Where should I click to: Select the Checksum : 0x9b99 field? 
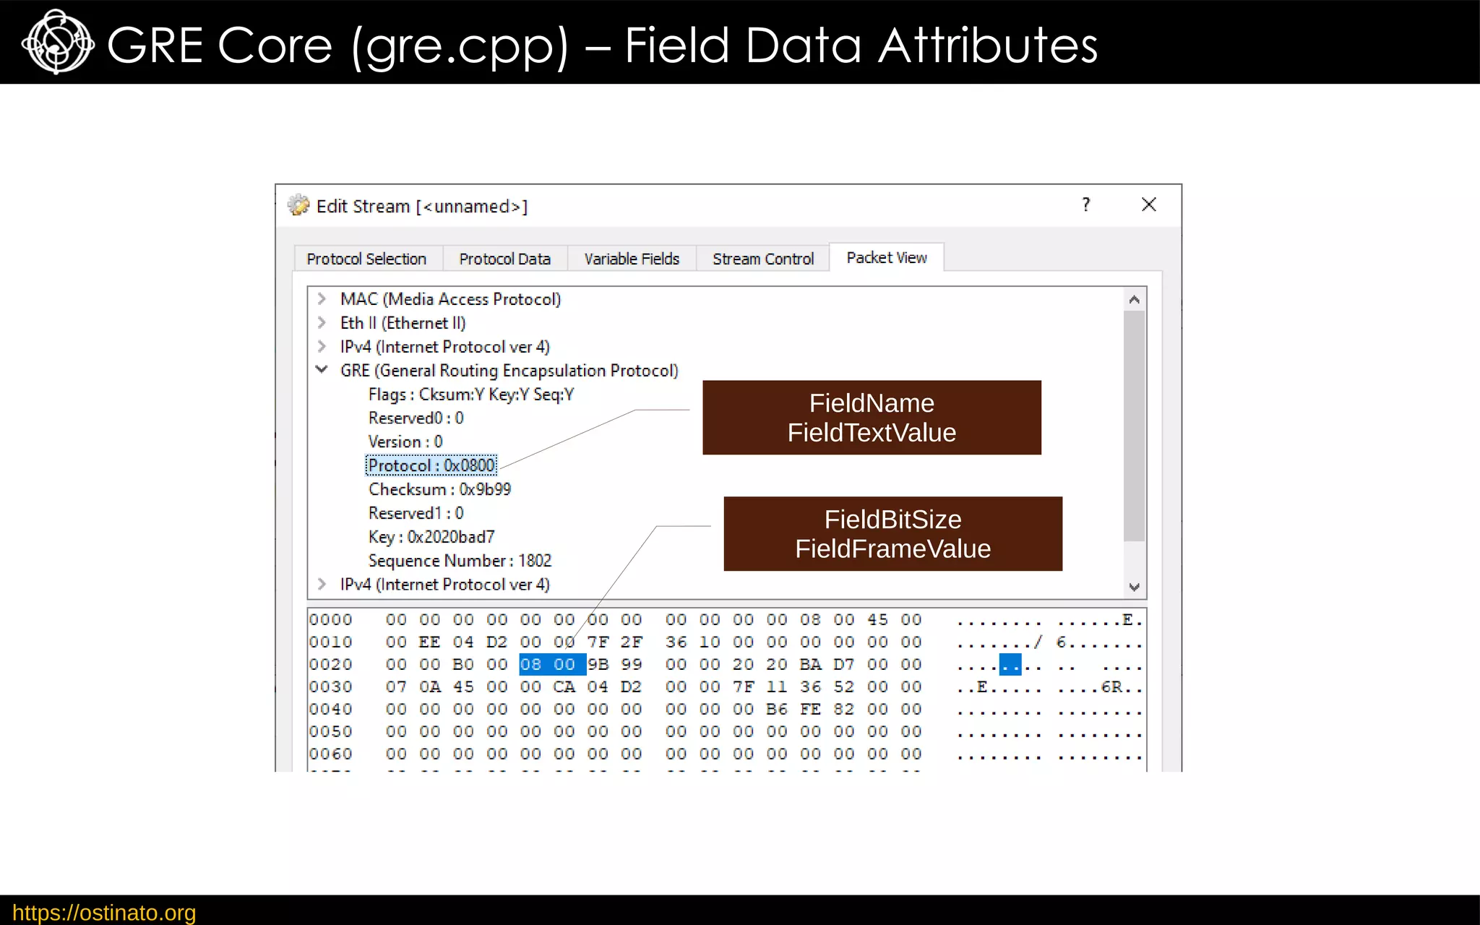pyautogui.click(x=439, y=489)
